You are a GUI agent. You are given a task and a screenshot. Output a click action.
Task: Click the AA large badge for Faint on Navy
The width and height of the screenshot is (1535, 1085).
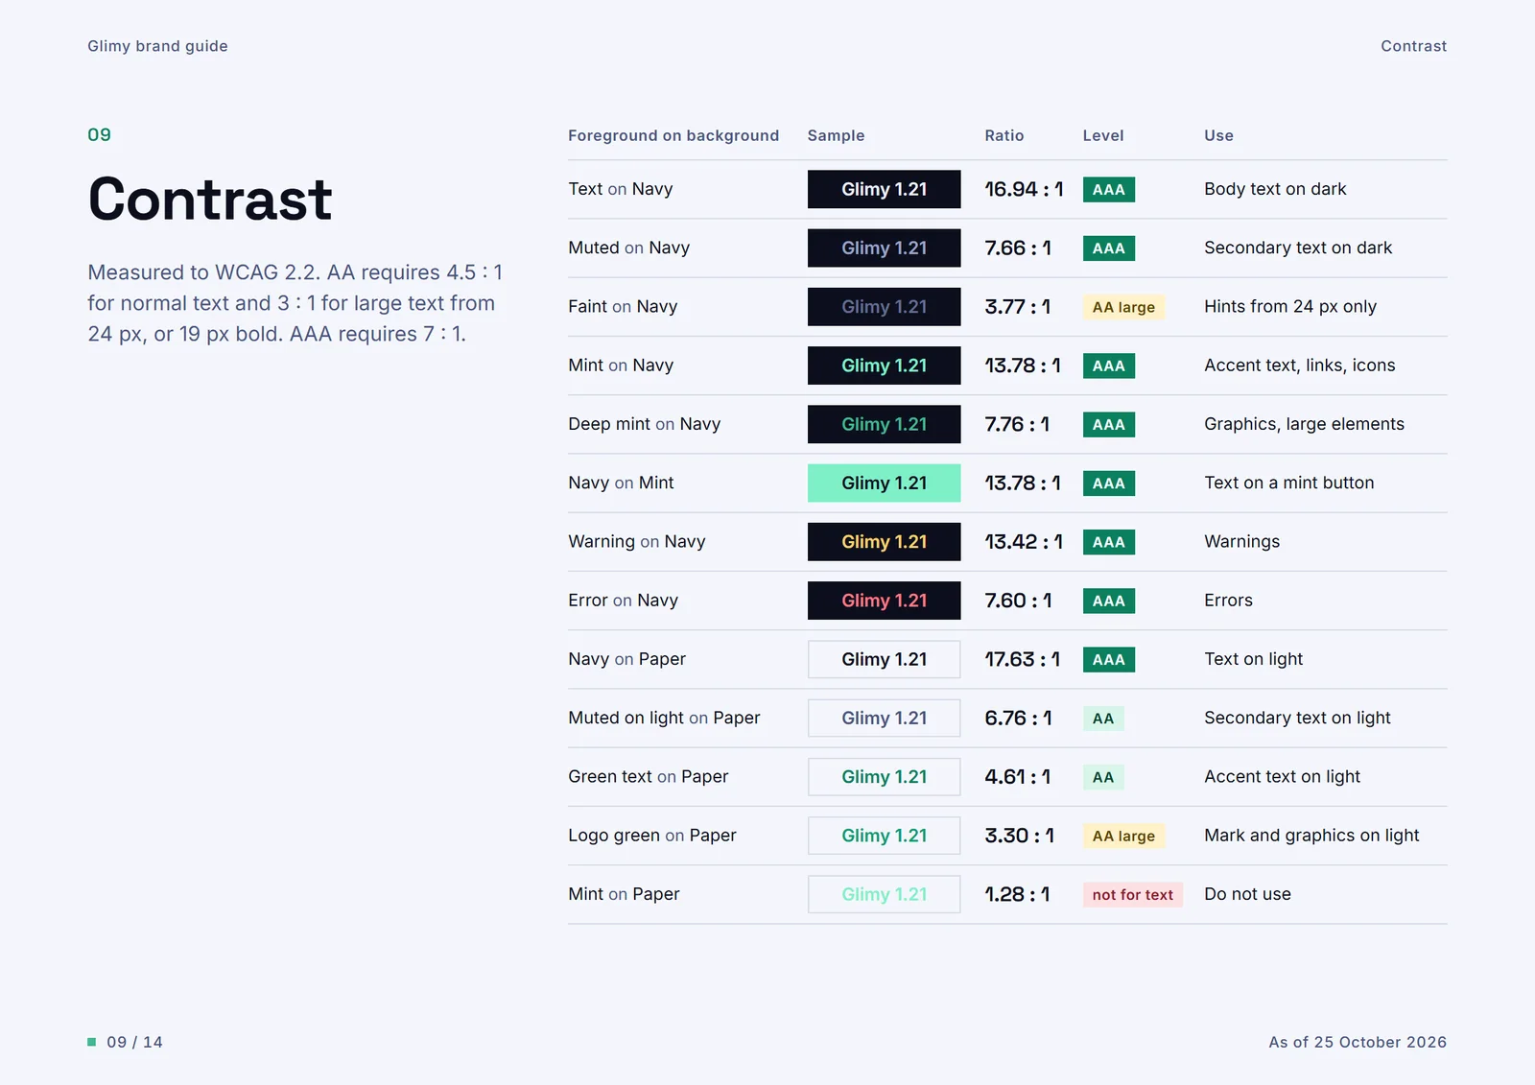coord(1123,307)
